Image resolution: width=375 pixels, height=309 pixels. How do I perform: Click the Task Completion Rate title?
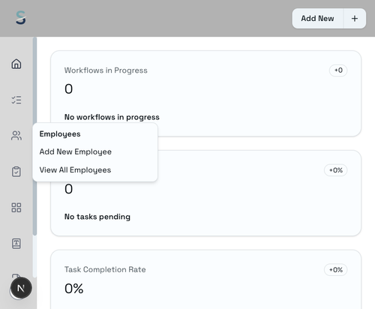(105, 269)
